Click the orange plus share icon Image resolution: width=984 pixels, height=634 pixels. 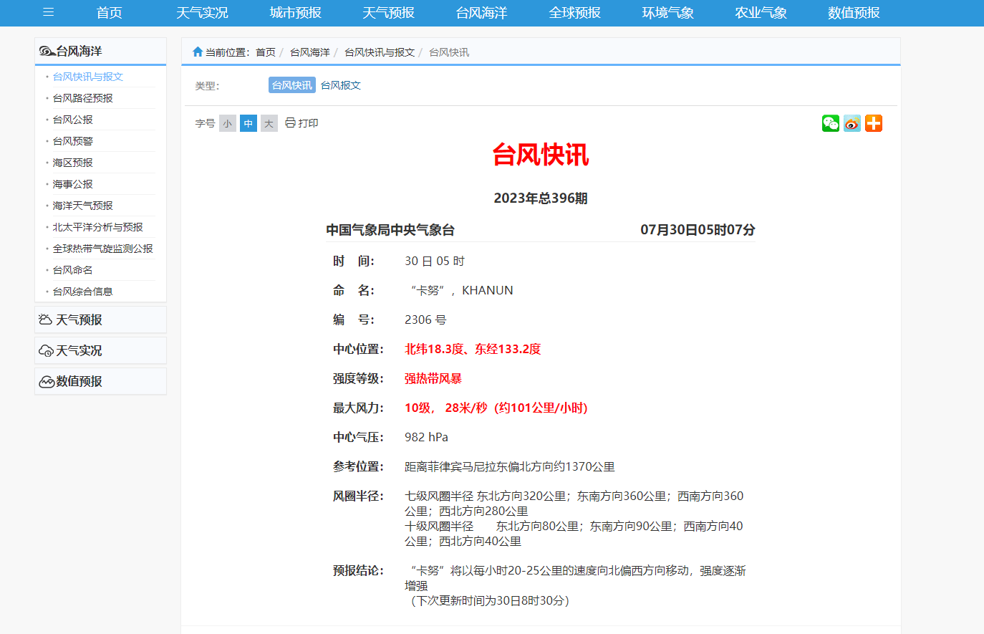pyautogui.click(x=873, y=123)
